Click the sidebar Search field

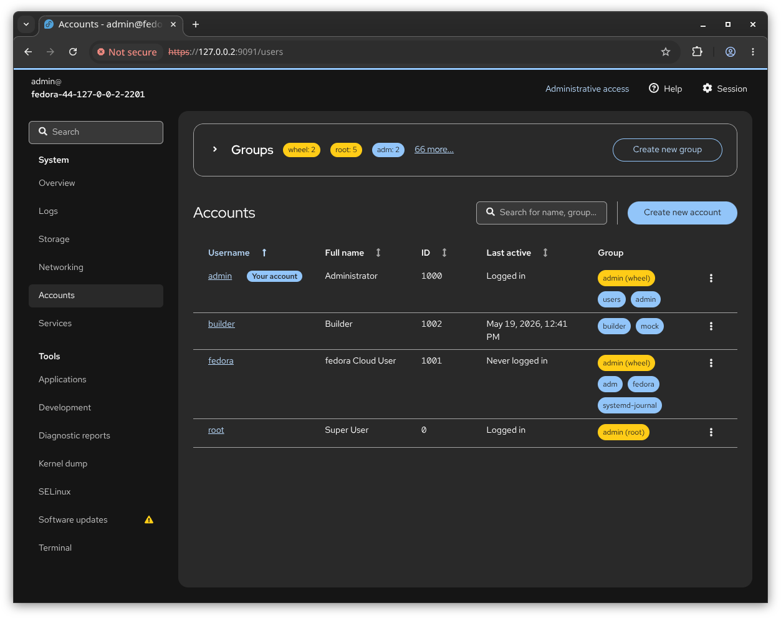click(x=96, y=132)
